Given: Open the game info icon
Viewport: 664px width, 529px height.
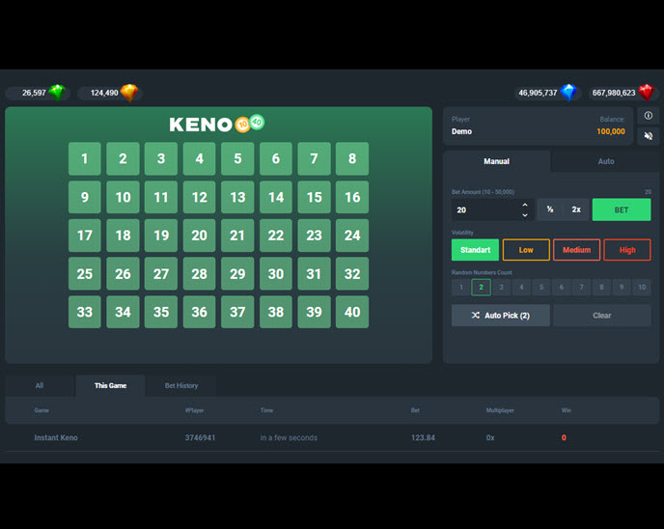Looking at the screenshot, I should tap(648, 116).
